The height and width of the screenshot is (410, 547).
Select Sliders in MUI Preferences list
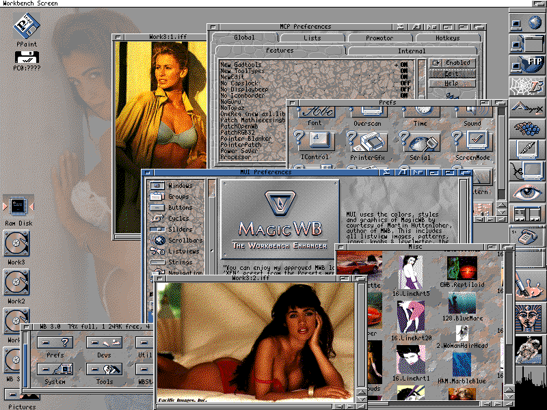coord(176,229)
